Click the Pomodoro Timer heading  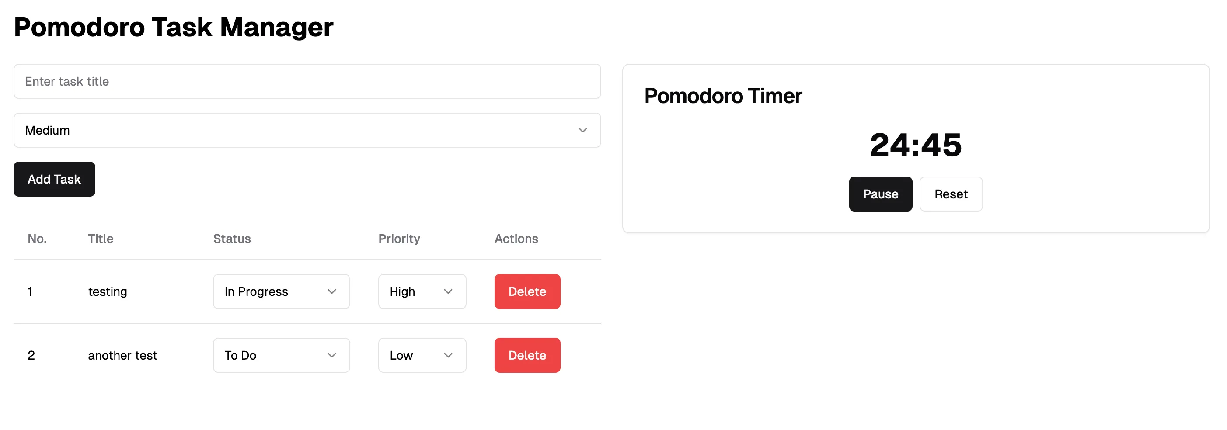(723, 96)
